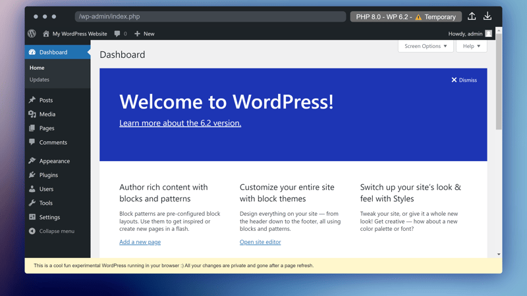Click the Open site editor link

pyautogui.click(x=260, y=242)
